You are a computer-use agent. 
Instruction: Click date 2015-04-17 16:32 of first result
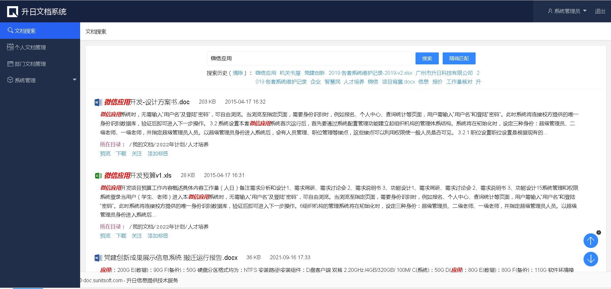click(245, 102)
